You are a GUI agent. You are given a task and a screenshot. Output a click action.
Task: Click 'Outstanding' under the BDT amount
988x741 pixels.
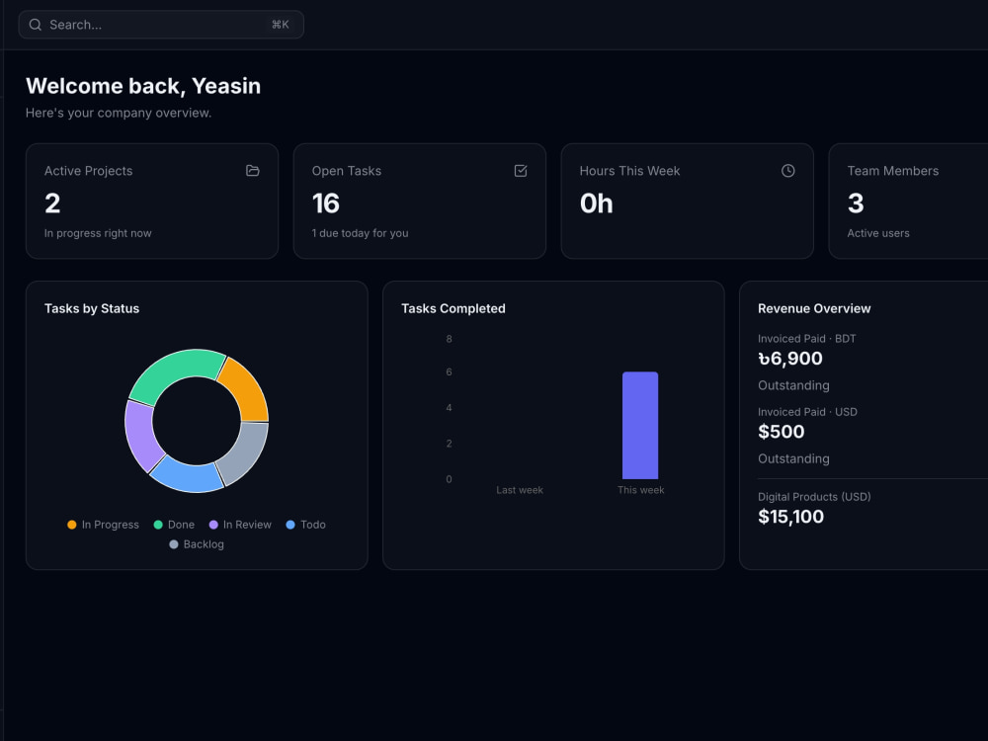coord(794,385)
